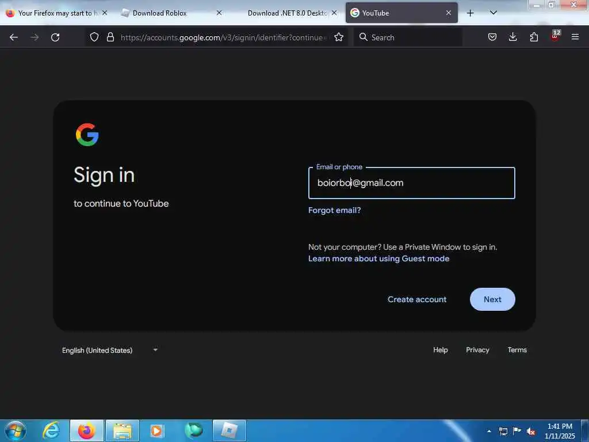
Task: View site security lock information
Action: [110, 37]
